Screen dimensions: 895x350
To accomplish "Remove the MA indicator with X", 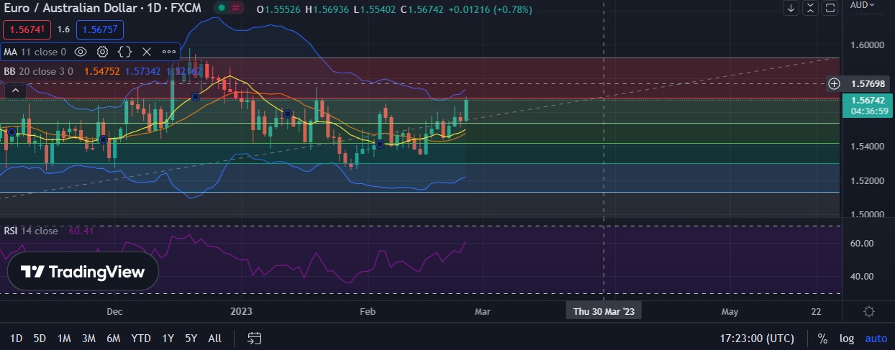I will 147,52.
